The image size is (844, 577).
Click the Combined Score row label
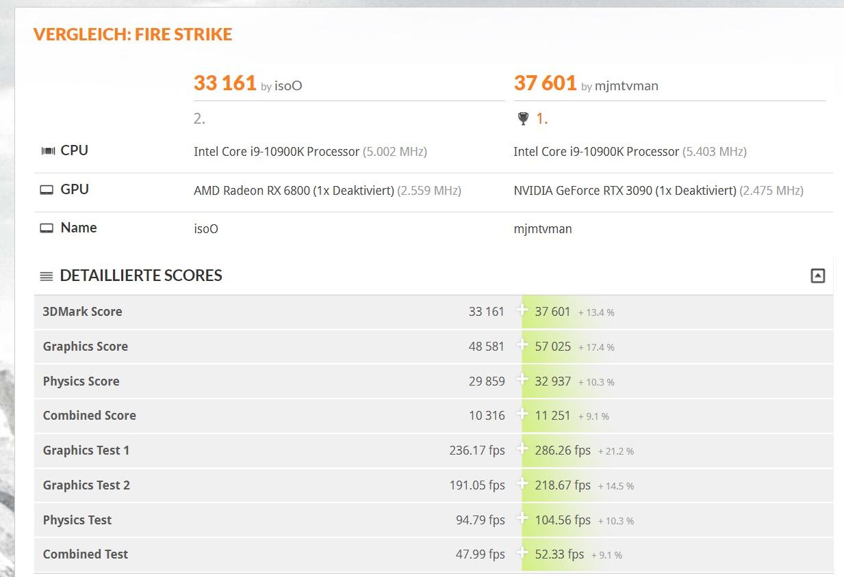coord(89,416)
